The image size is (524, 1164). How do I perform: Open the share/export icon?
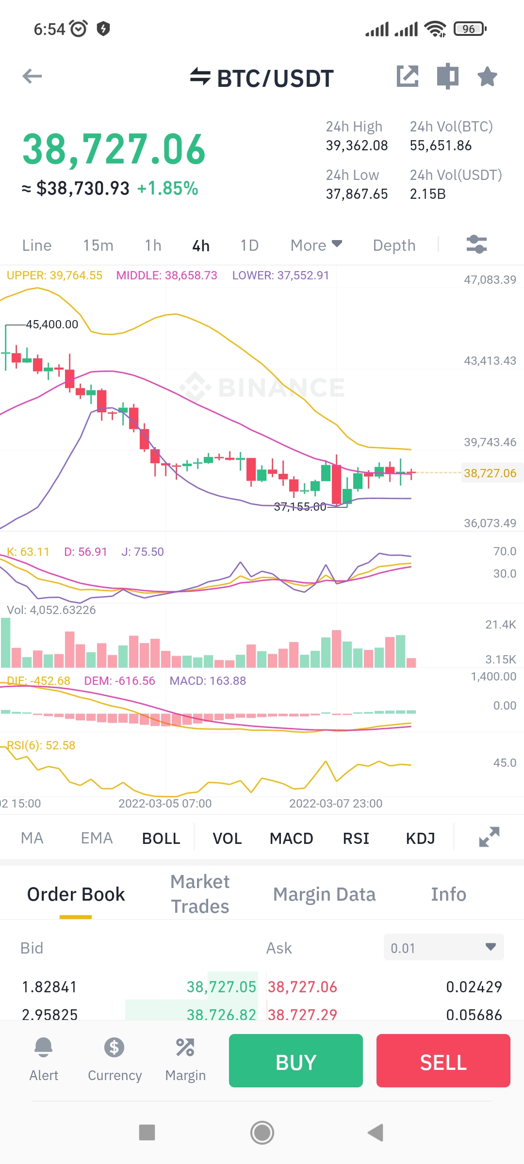pos(408,76)
